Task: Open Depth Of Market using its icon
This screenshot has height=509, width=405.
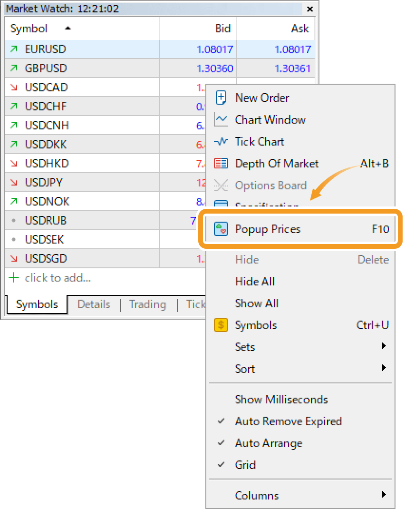Action: (x=221, y=163)
